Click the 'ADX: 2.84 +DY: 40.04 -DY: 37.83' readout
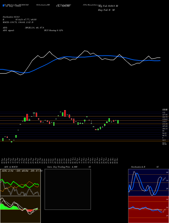Screen dimensions: 169x223 pyautogui.click(x=22, y=171)
